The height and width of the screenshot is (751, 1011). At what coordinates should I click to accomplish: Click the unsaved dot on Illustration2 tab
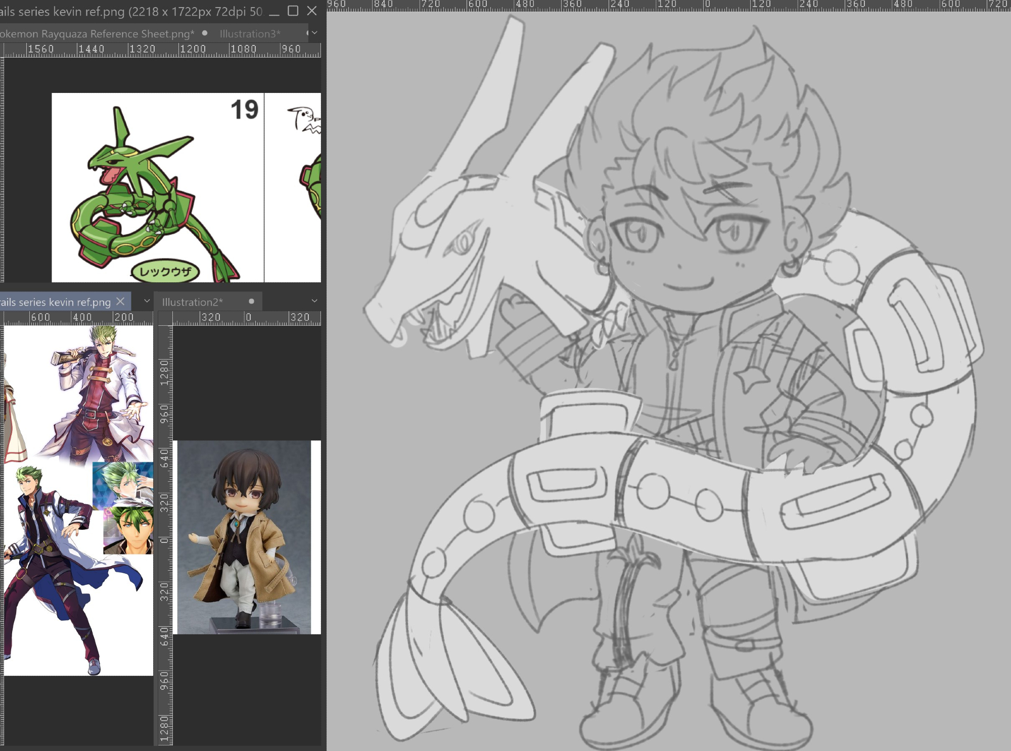tap(251, 302)
